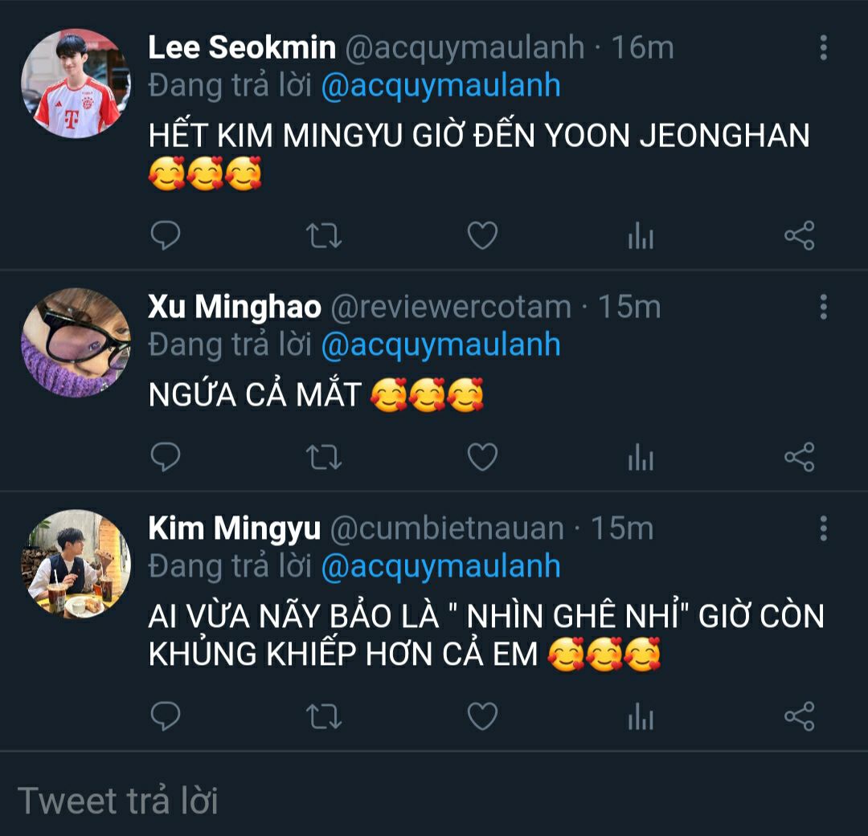The height and width of the screenshot is (836, 868).
Task: Like Lee Seokmin's tweet
Action: click(482, 236)
